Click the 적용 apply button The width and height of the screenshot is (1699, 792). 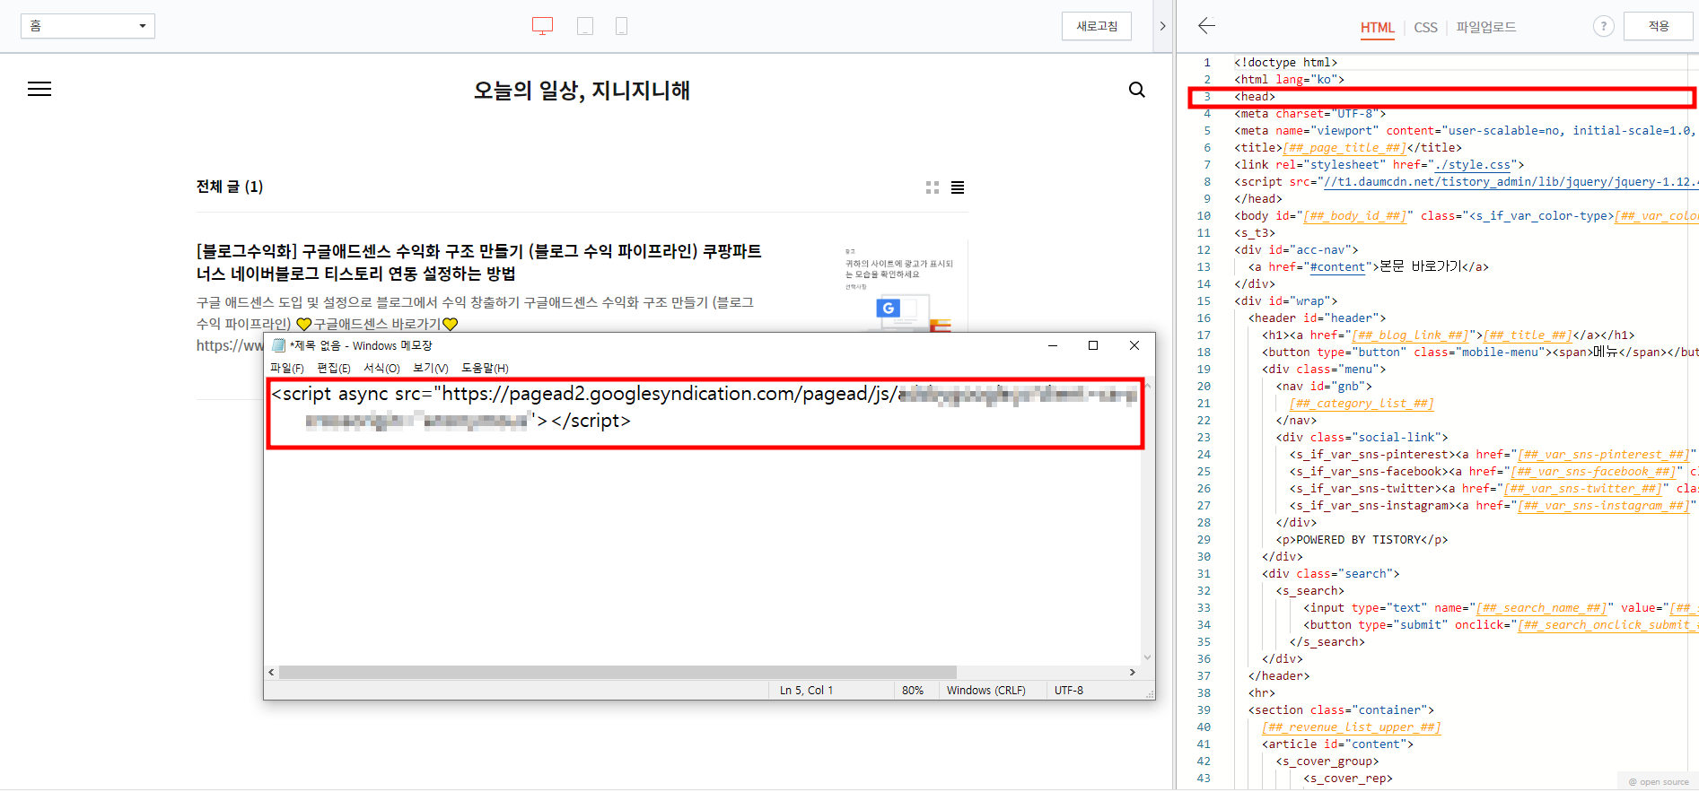point(1659,26)
